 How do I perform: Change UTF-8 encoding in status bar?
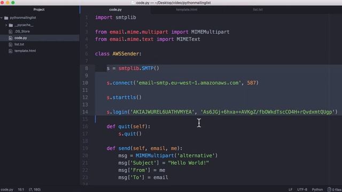click(302, 190)
